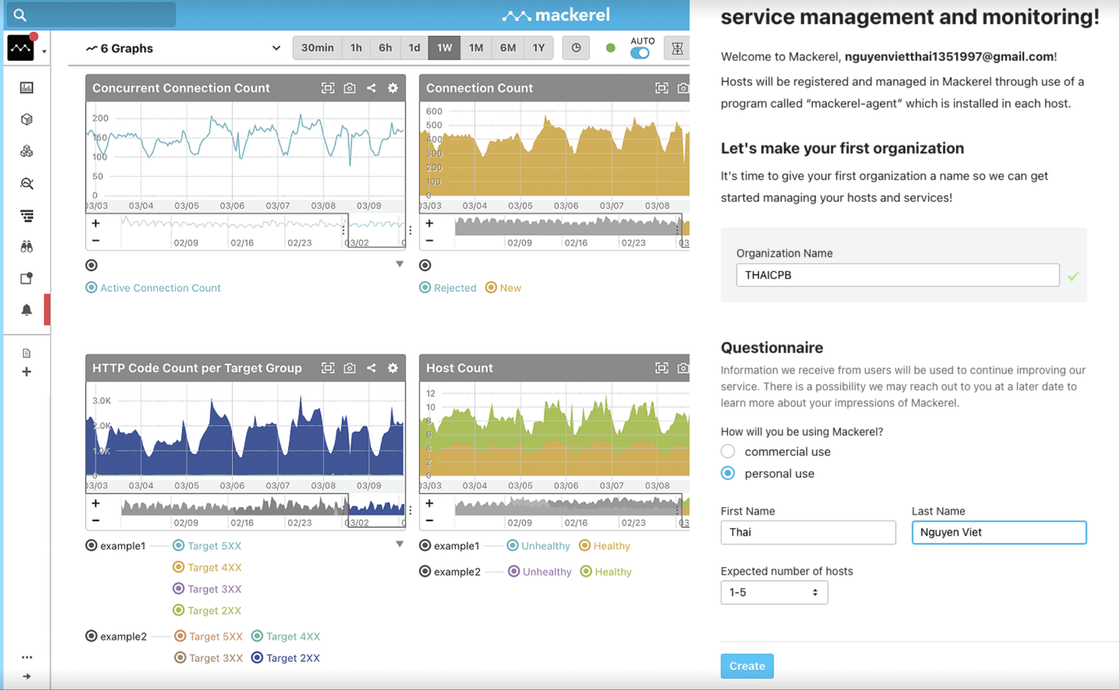Toggle the AUTO refresh switch

640,53
